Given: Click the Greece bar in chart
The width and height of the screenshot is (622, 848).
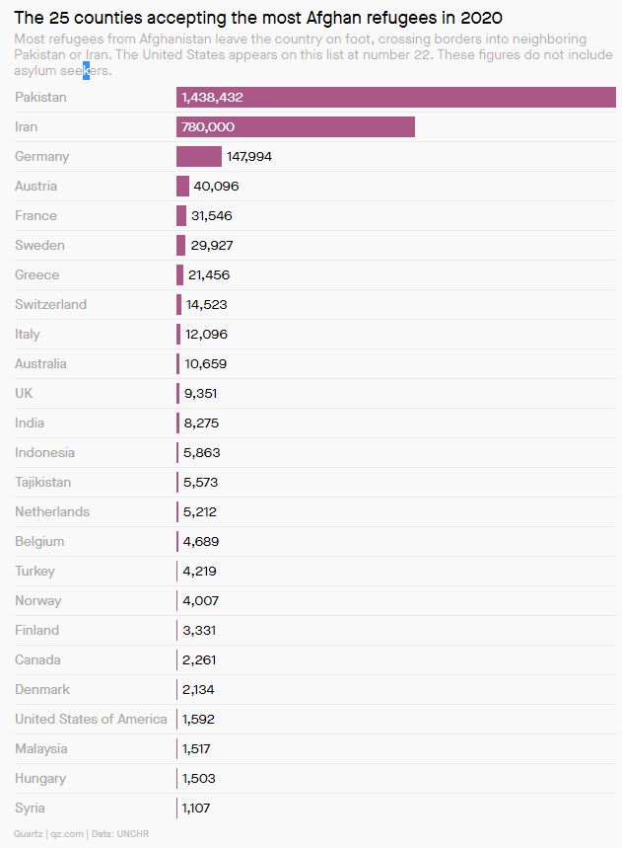Looking at the screenshot, I should [x=179, y=274].
